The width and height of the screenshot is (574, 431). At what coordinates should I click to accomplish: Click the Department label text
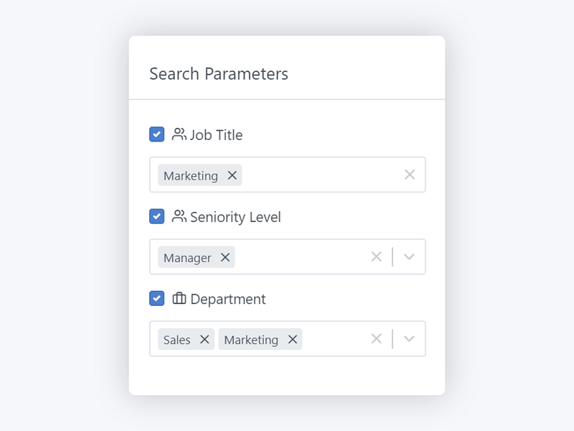(227, 299)
